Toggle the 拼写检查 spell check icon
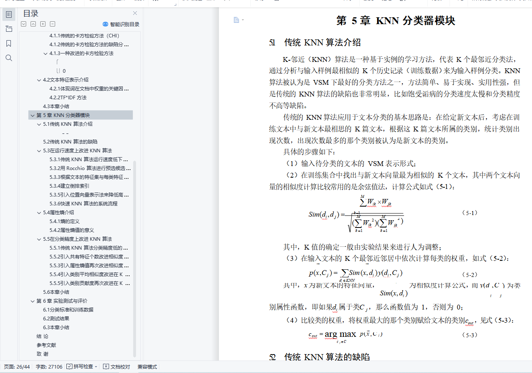The image size is (532, 373). (69, 367)
